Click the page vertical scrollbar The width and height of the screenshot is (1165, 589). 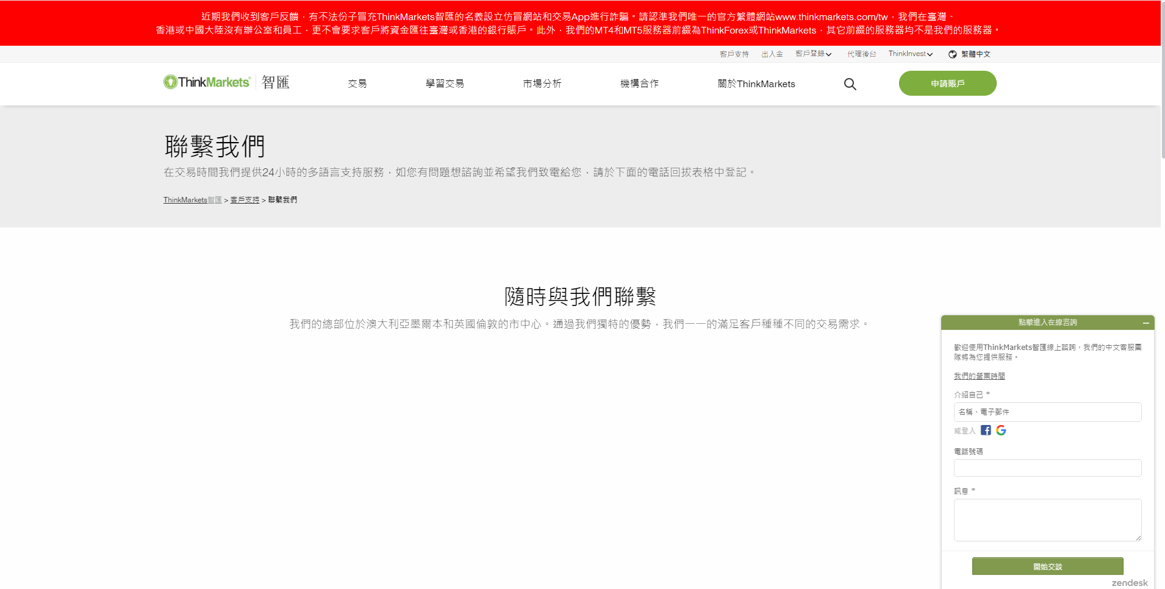(x=1163, y=79)
